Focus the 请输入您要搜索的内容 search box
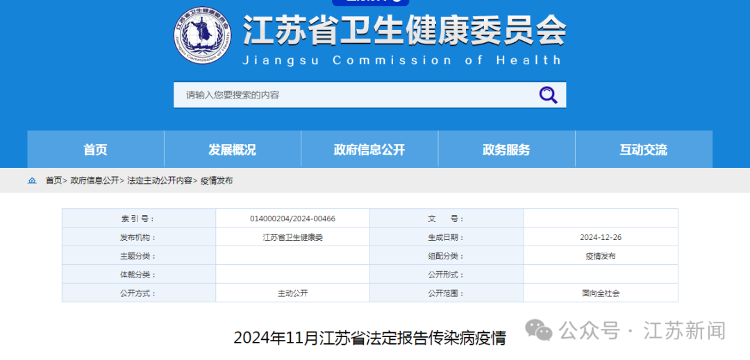The width and height of the screenshot is (750, 360). point(354,95)
